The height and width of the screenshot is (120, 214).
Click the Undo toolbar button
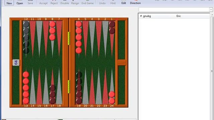102,3
